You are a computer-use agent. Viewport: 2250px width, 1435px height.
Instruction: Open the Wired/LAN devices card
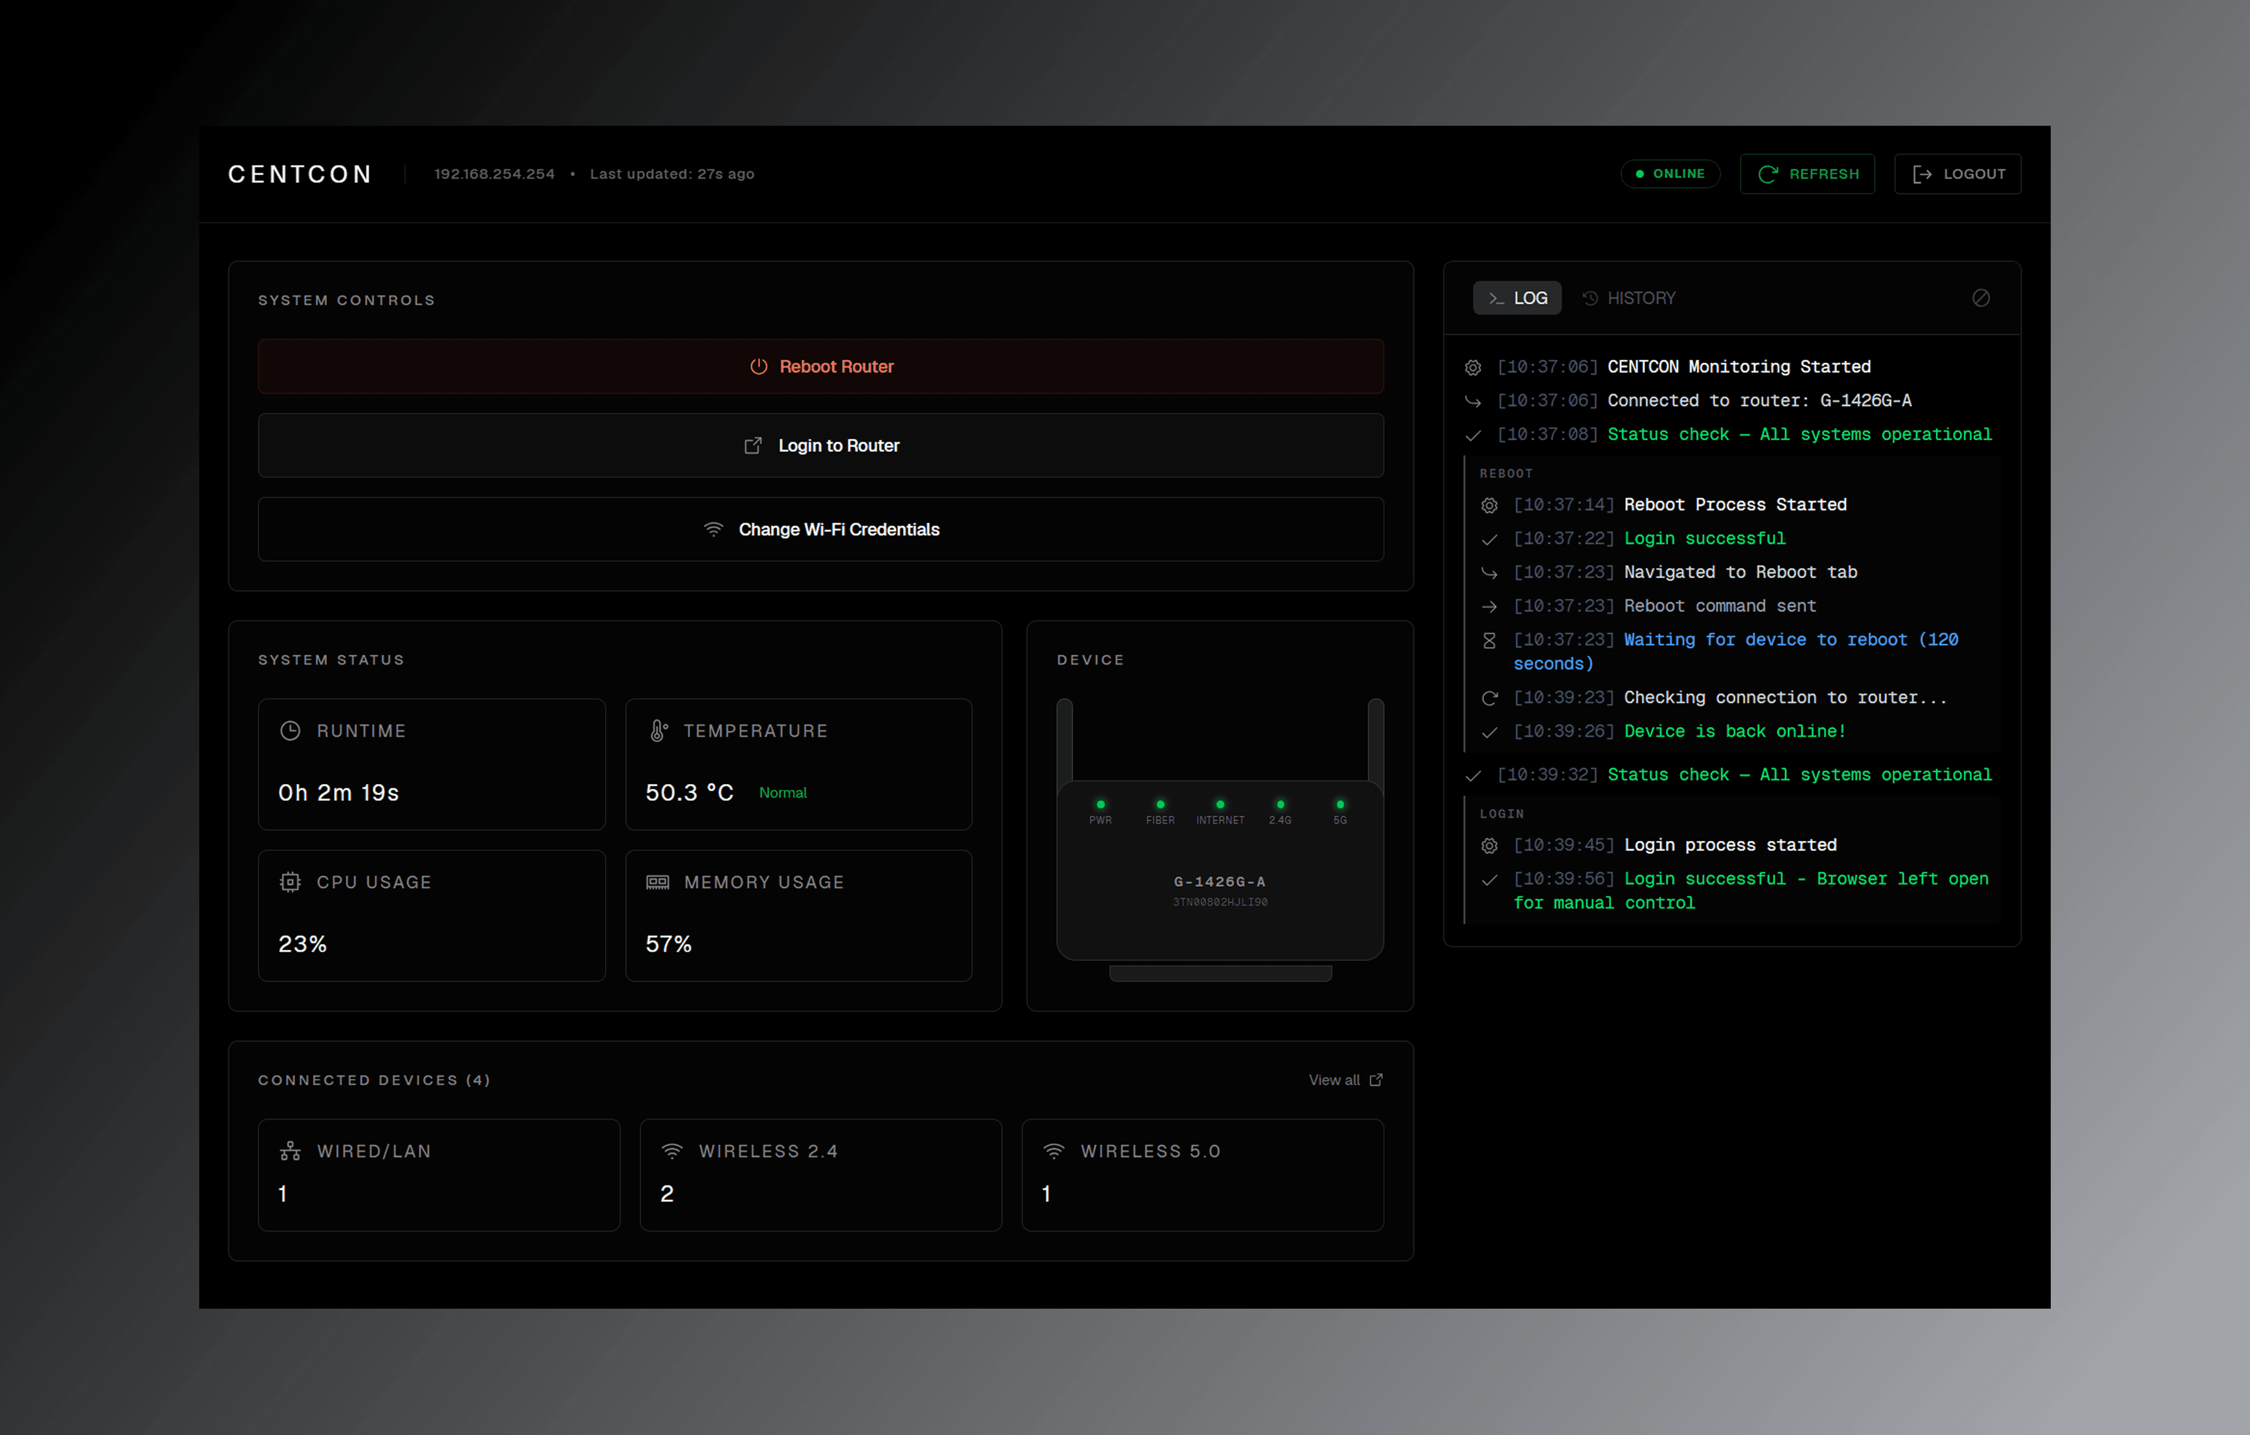pos(439,1175)
